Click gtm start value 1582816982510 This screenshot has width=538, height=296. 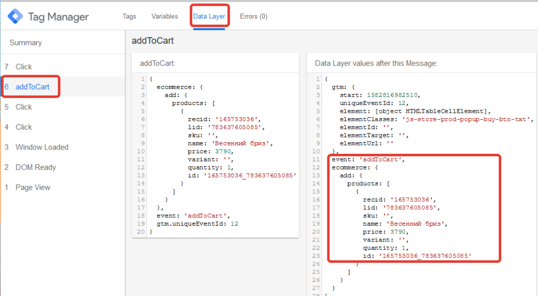click(393, 95)
